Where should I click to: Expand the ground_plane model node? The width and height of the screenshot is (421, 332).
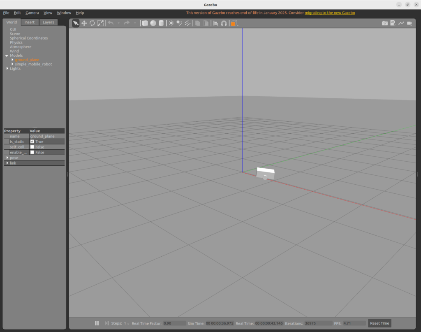pos(12,60)
